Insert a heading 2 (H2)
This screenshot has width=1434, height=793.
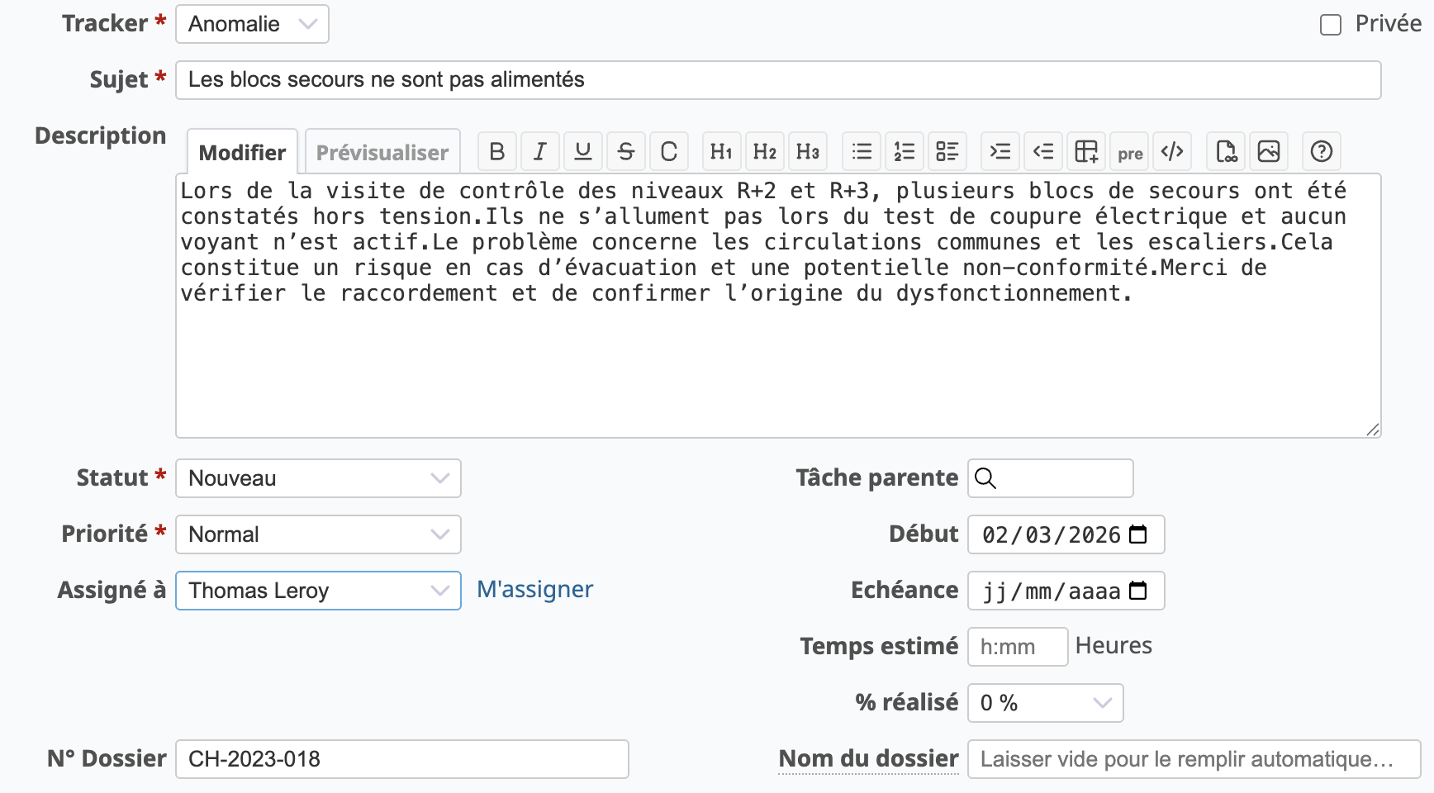(x=765, y=152)
